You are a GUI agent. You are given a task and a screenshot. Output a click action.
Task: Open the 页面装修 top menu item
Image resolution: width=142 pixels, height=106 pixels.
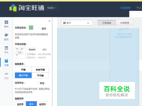(x=125, y=8)
